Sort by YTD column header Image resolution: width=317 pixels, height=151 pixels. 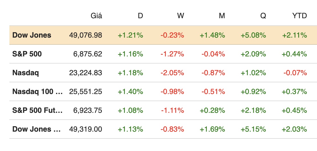(x=300, y=16)
